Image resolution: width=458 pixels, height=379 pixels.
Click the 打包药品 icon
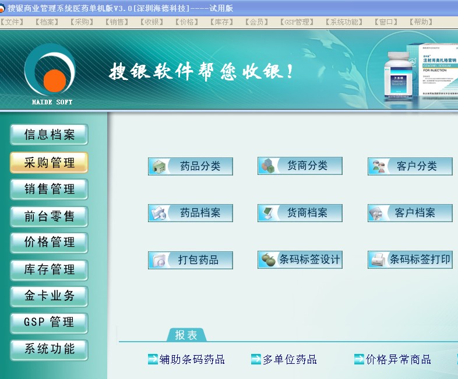158,260
